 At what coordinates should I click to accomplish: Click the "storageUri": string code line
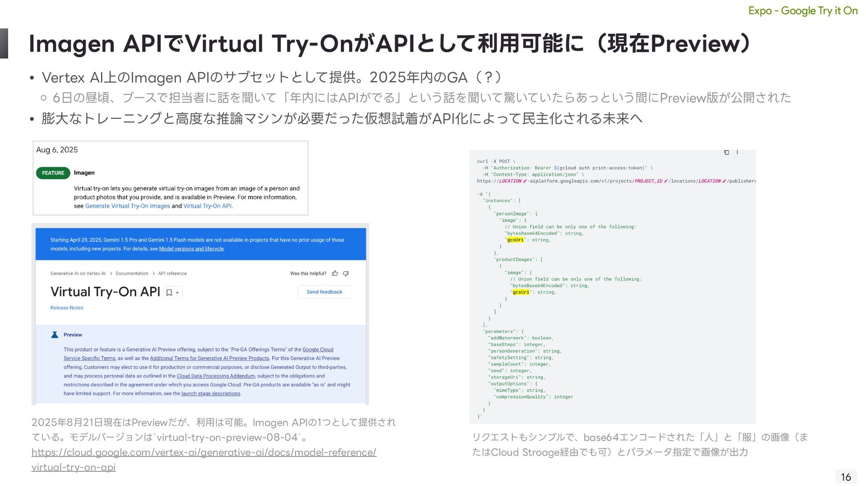(x=516, y=377)
